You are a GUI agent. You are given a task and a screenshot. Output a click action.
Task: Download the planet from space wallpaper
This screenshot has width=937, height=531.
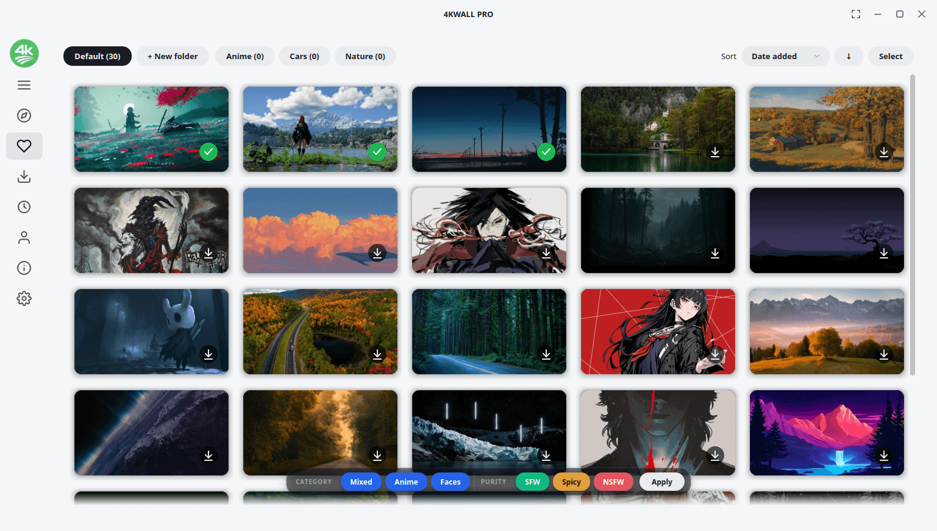(208, 455)
